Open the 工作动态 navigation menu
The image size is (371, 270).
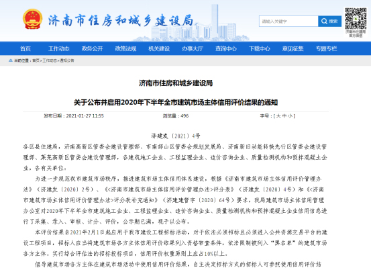58,48
